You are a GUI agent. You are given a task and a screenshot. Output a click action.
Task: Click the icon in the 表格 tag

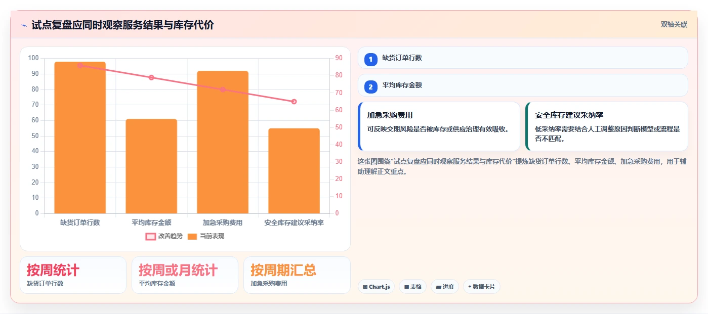tap(406, 287)
